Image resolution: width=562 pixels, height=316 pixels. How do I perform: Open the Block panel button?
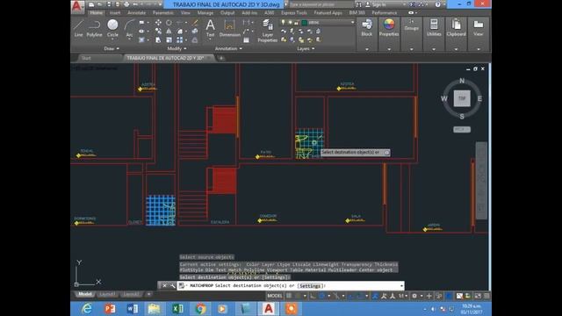point(367,28)
